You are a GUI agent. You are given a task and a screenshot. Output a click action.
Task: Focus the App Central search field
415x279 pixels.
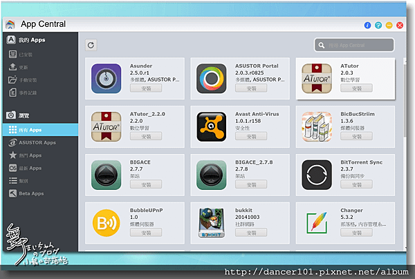coord(354,45)
